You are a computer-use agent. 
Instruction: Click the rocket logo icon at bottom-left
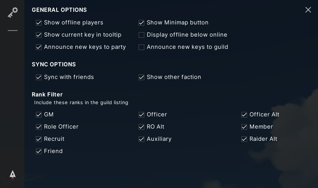pyautogui.click(x=13, y=175)
